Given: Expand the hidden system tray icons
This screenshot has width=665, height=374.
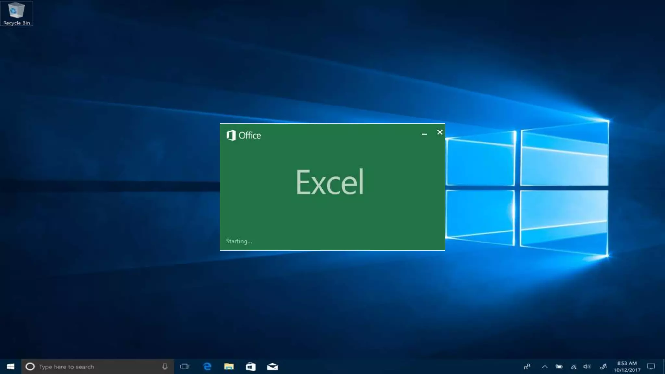Looking at the screenshot, I should click(545, 367).
